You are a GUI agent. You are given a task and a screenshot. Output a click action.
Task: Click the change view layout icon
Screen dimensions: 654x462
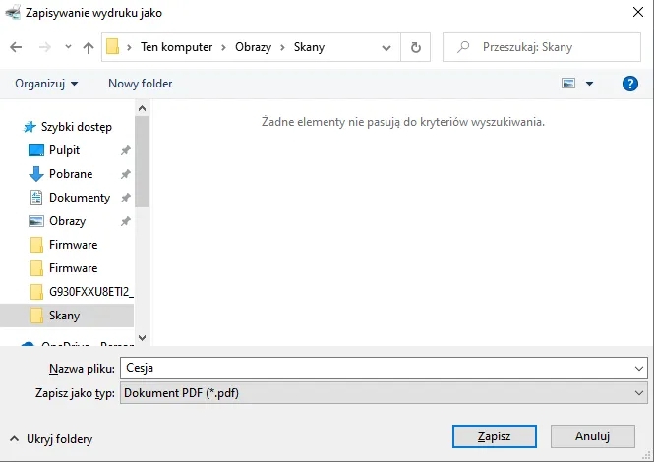tap(568, 84)
